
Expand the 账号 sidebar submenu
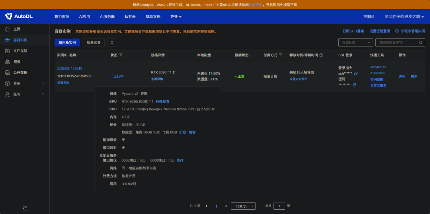43,94
